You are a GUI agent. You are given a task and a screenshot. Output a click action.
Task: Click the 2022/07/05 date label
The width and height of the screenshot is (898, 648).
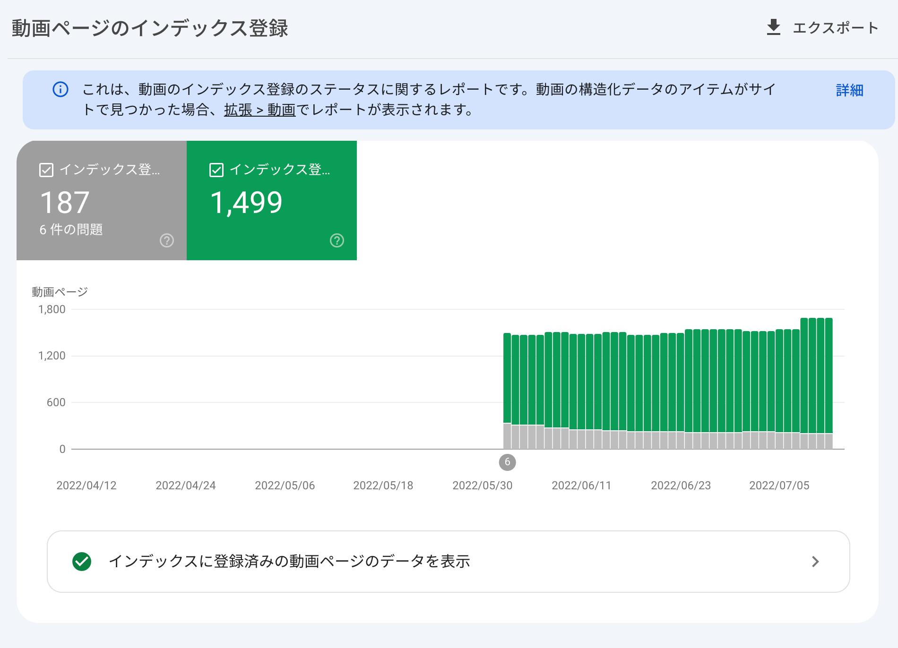coord(779,486)
